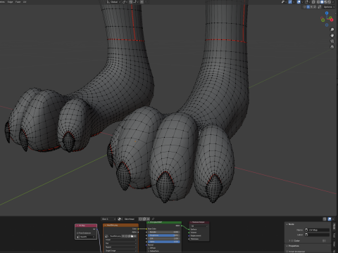Toggle camera view icon
Screen dimensions: 338x253
(332, 41)
